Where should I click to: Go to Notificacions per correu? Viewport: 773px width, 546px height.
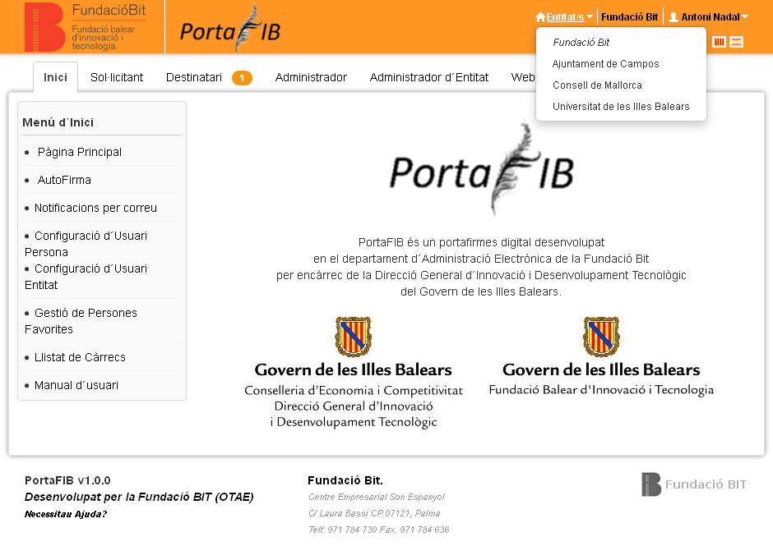(x=95, y=208)
